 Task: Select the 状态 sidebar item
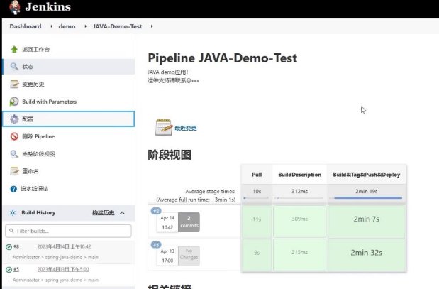tap(68, 67)
